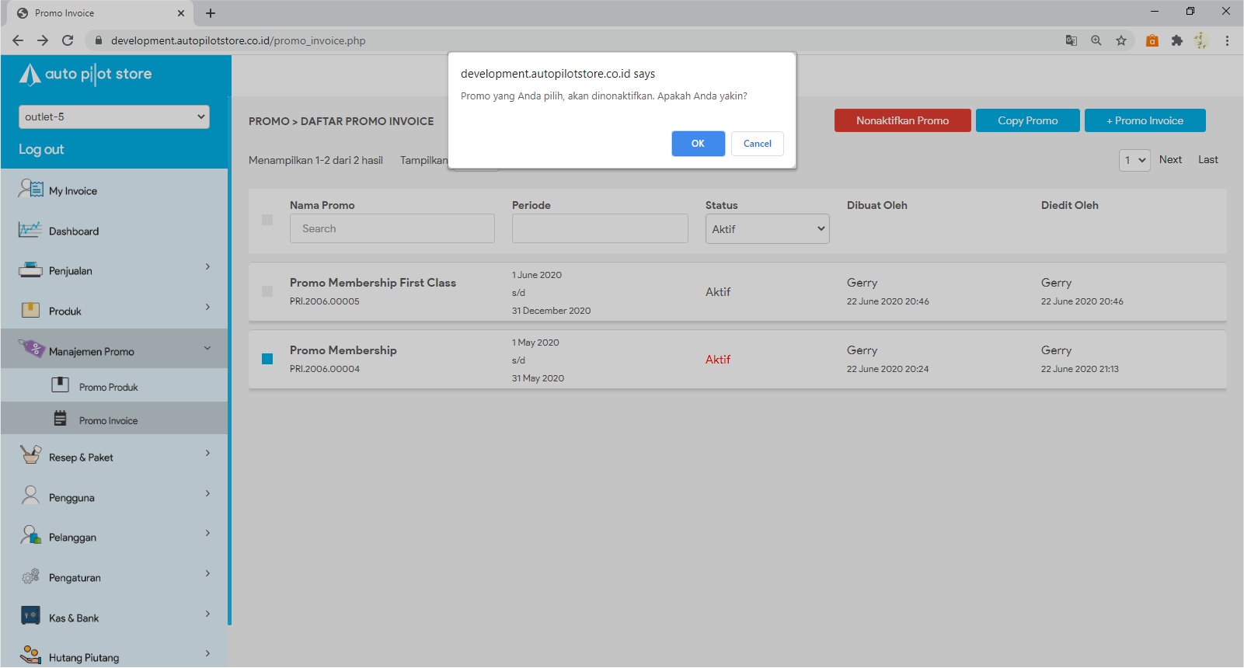
Task: Click the Resep & Paket mortar icon
Action: click(30, 455)
